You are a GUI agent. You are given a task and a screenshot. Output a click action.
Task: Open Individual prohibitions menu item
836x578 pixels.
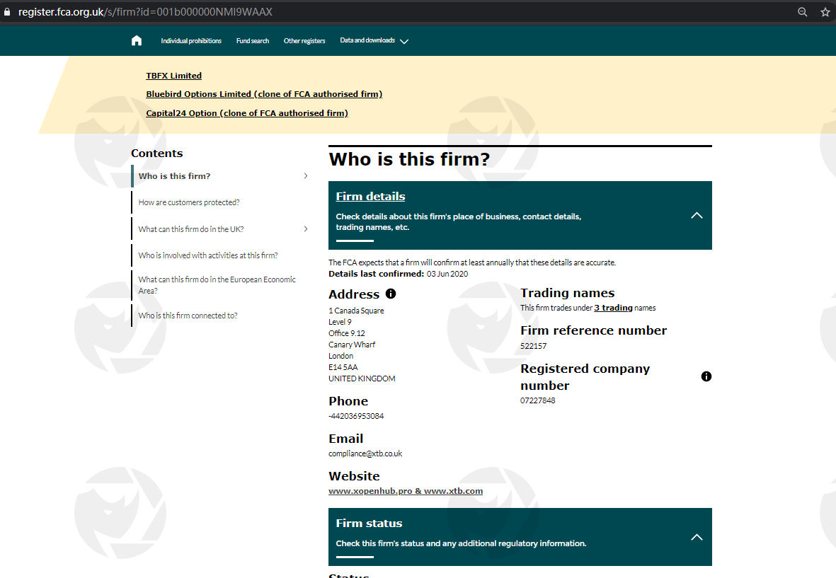[x=191, y=41]
